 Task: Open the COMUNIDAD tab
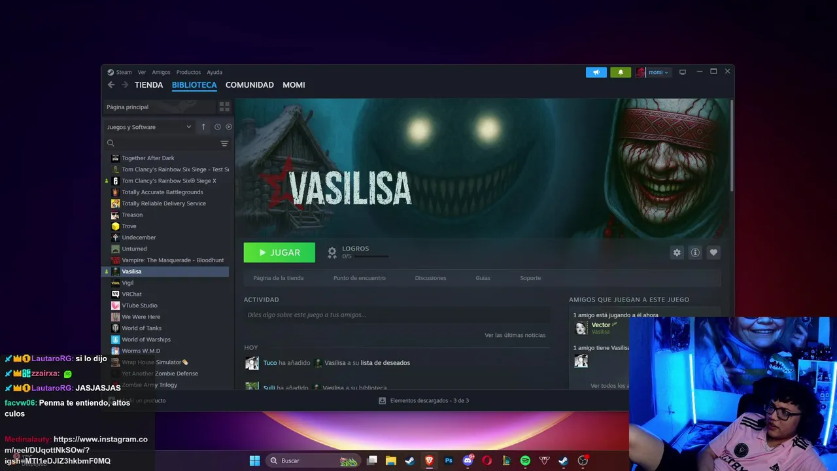click(249, 85)
